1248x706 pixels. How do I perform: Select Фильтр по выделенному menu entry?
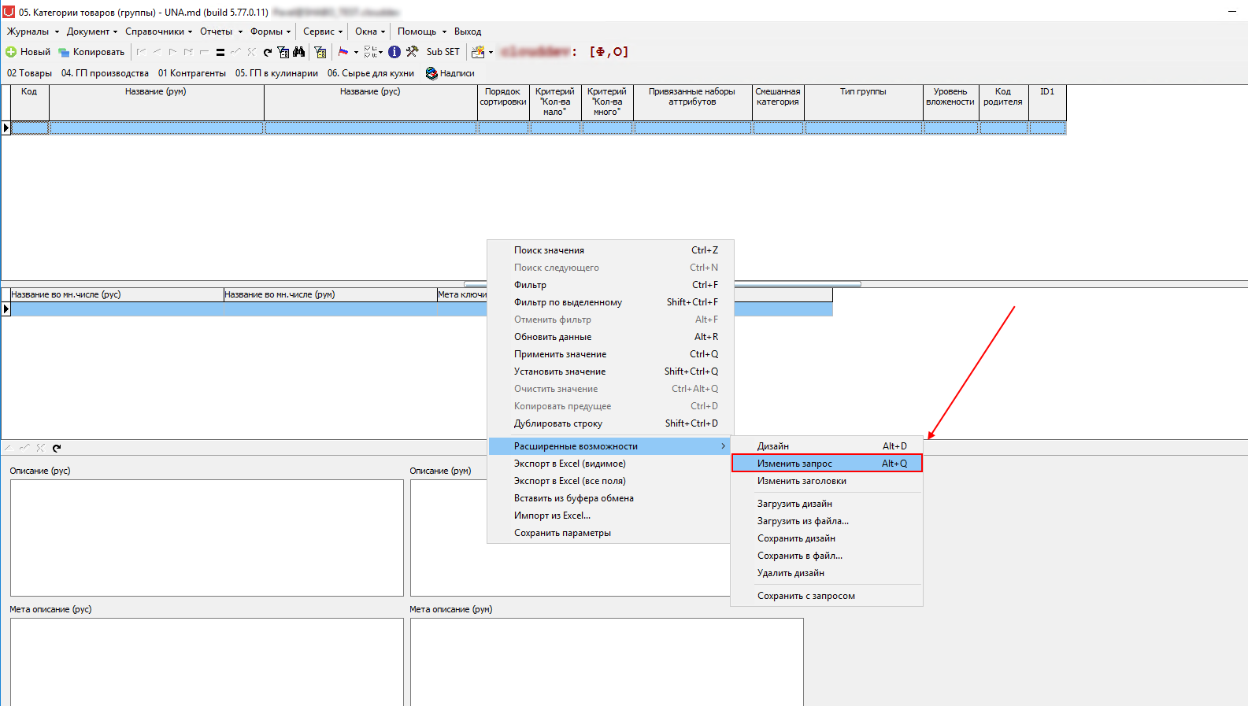tap(610, 302)
